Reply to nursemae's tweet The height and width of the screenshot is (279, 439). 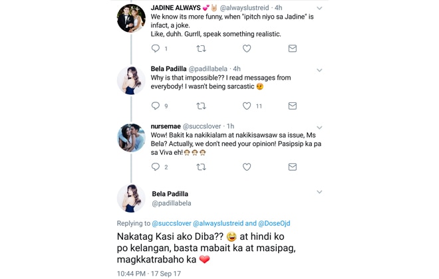[x=156, y=167]
